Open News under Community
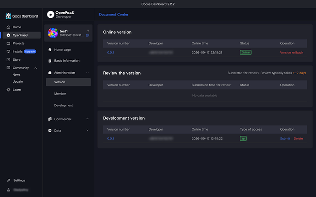This screenshot has height=197, width=316. [16, 75]
